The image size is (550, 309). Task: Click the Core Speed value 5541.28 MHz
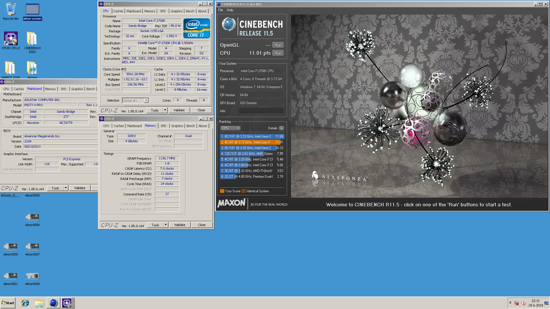coord(135,74)
